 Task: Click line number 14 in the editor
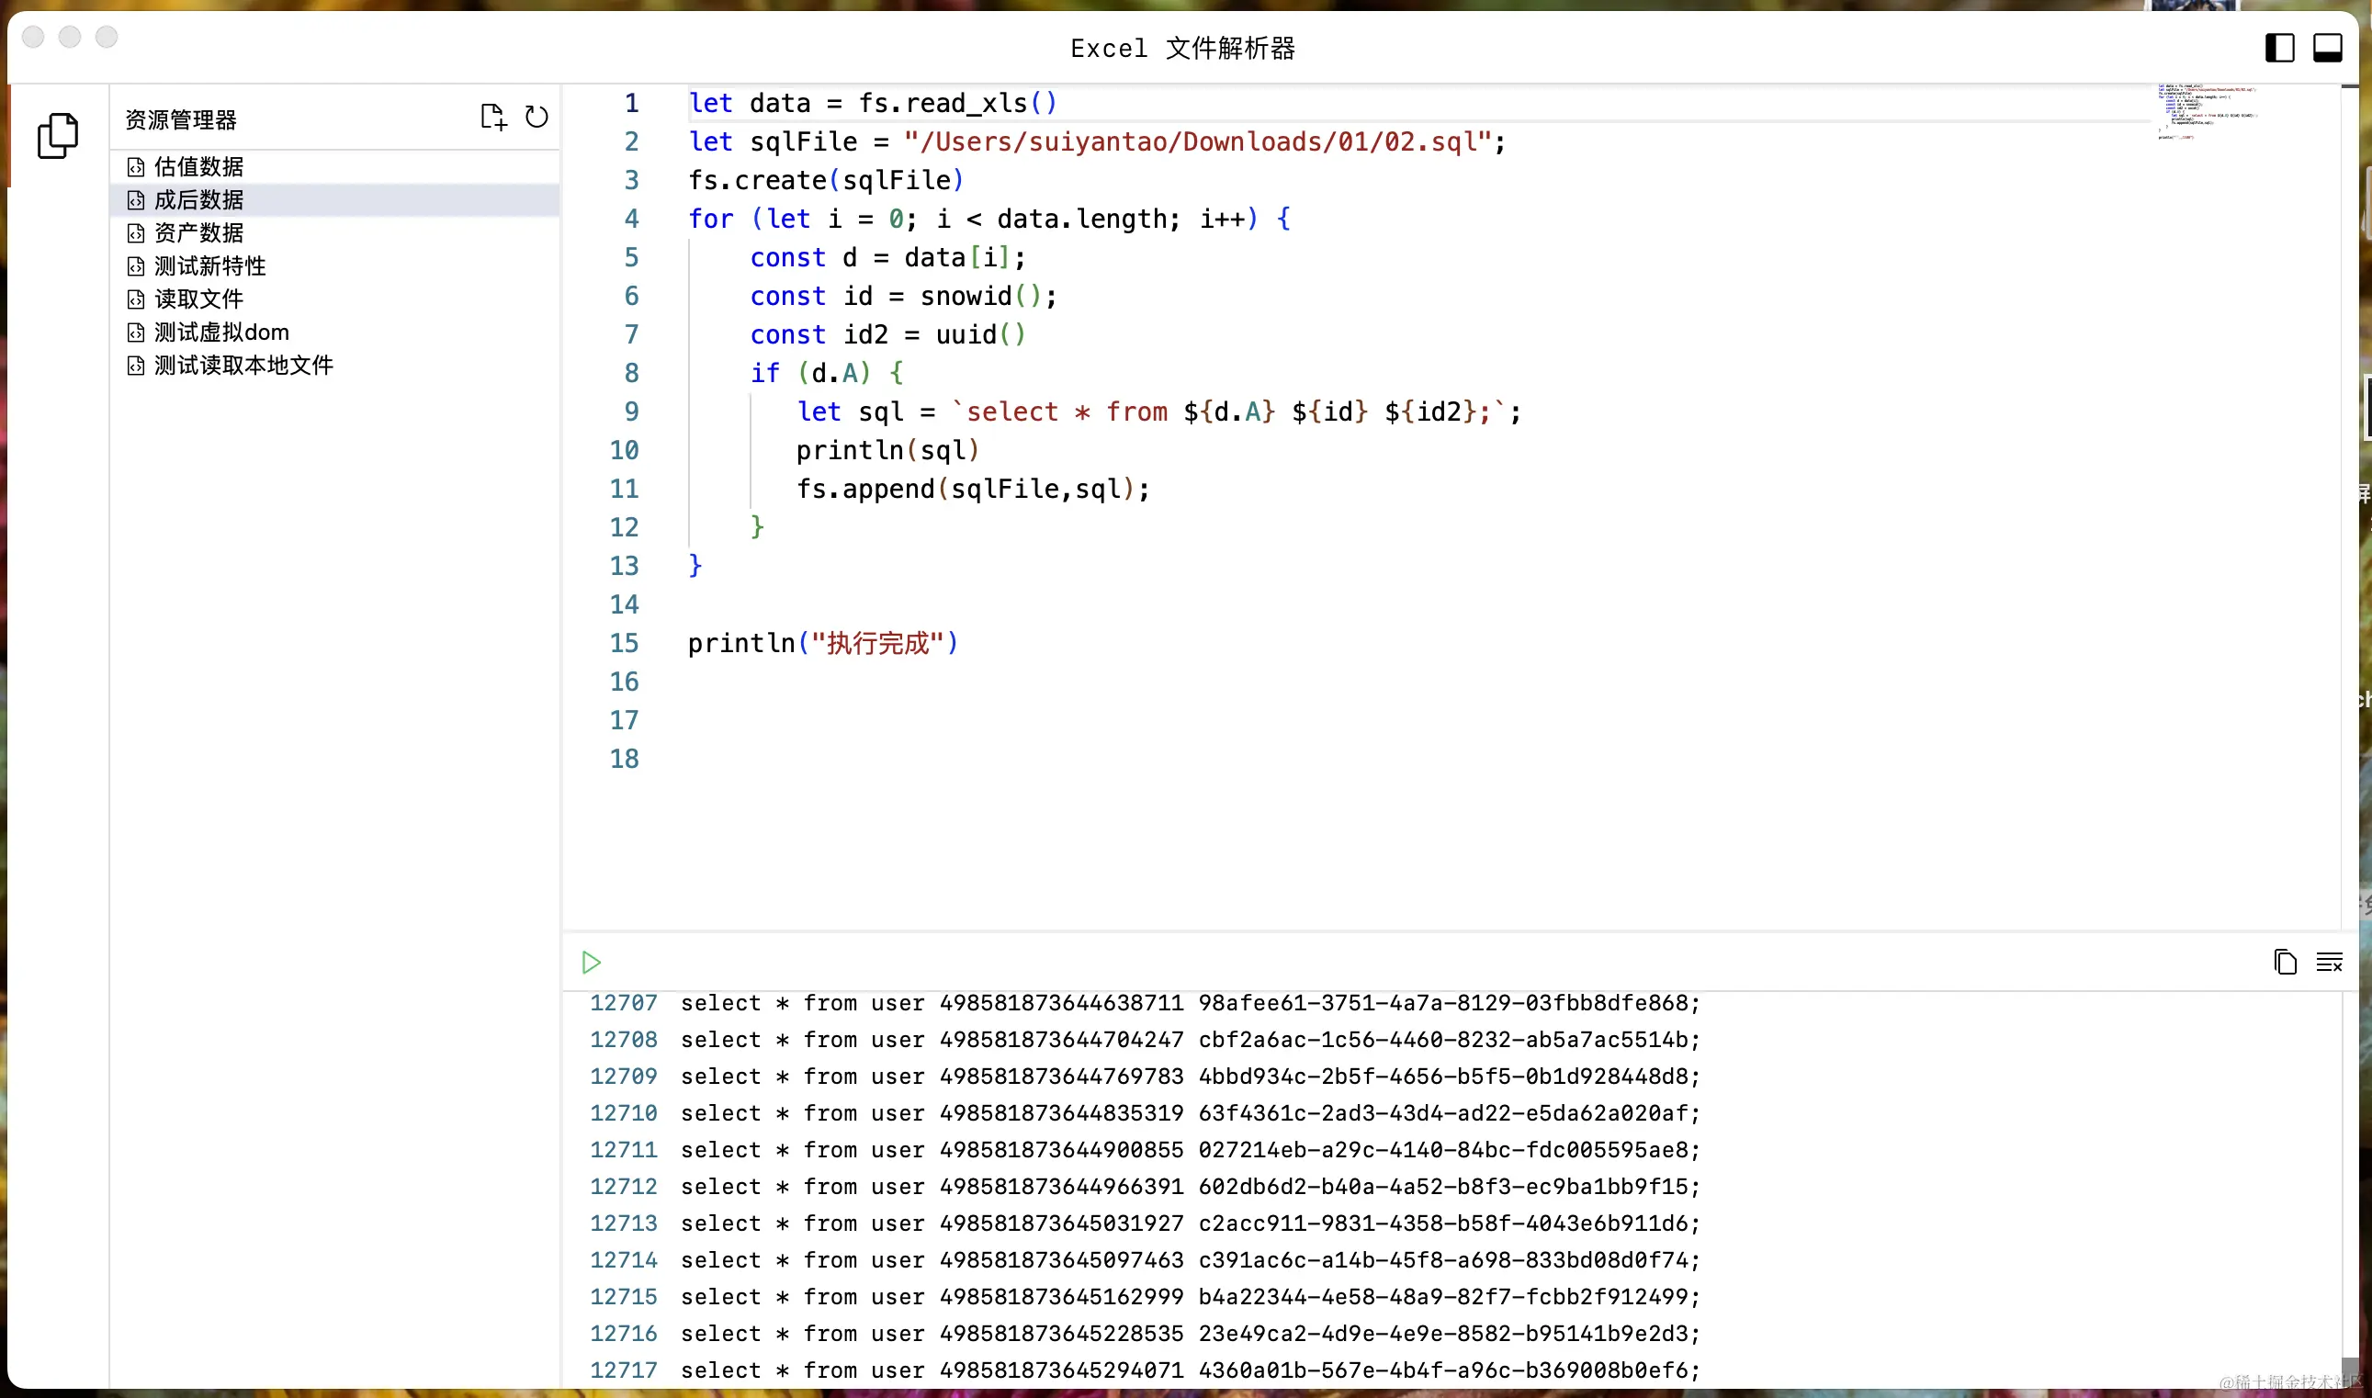point(624,603)
